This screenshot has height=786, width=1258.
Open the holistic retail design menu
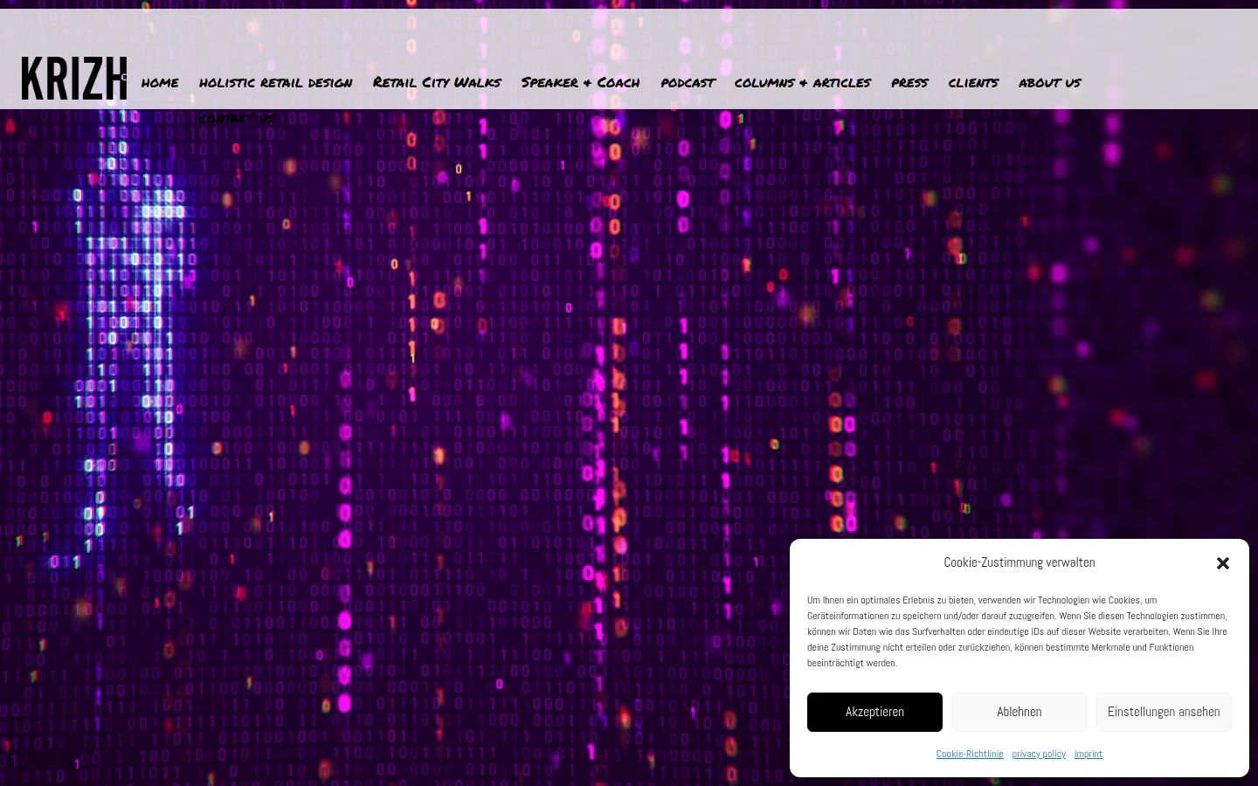tap(275, 82)
